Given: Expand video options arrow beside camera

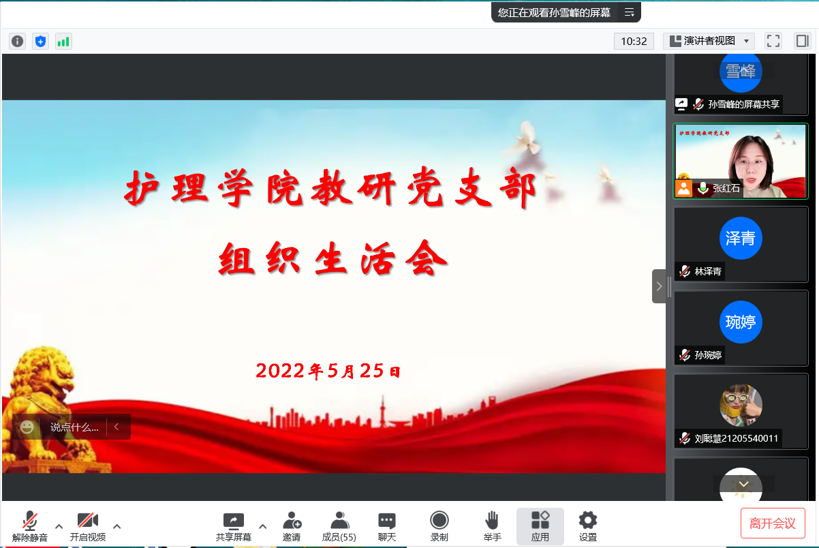Looking at the screenshot, I should [117, 526].
